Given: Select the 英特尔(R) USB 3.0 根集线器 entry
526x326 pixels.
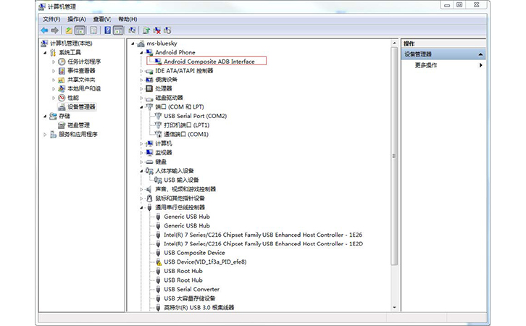Looking at the screenshot, I should coord(199,307).
